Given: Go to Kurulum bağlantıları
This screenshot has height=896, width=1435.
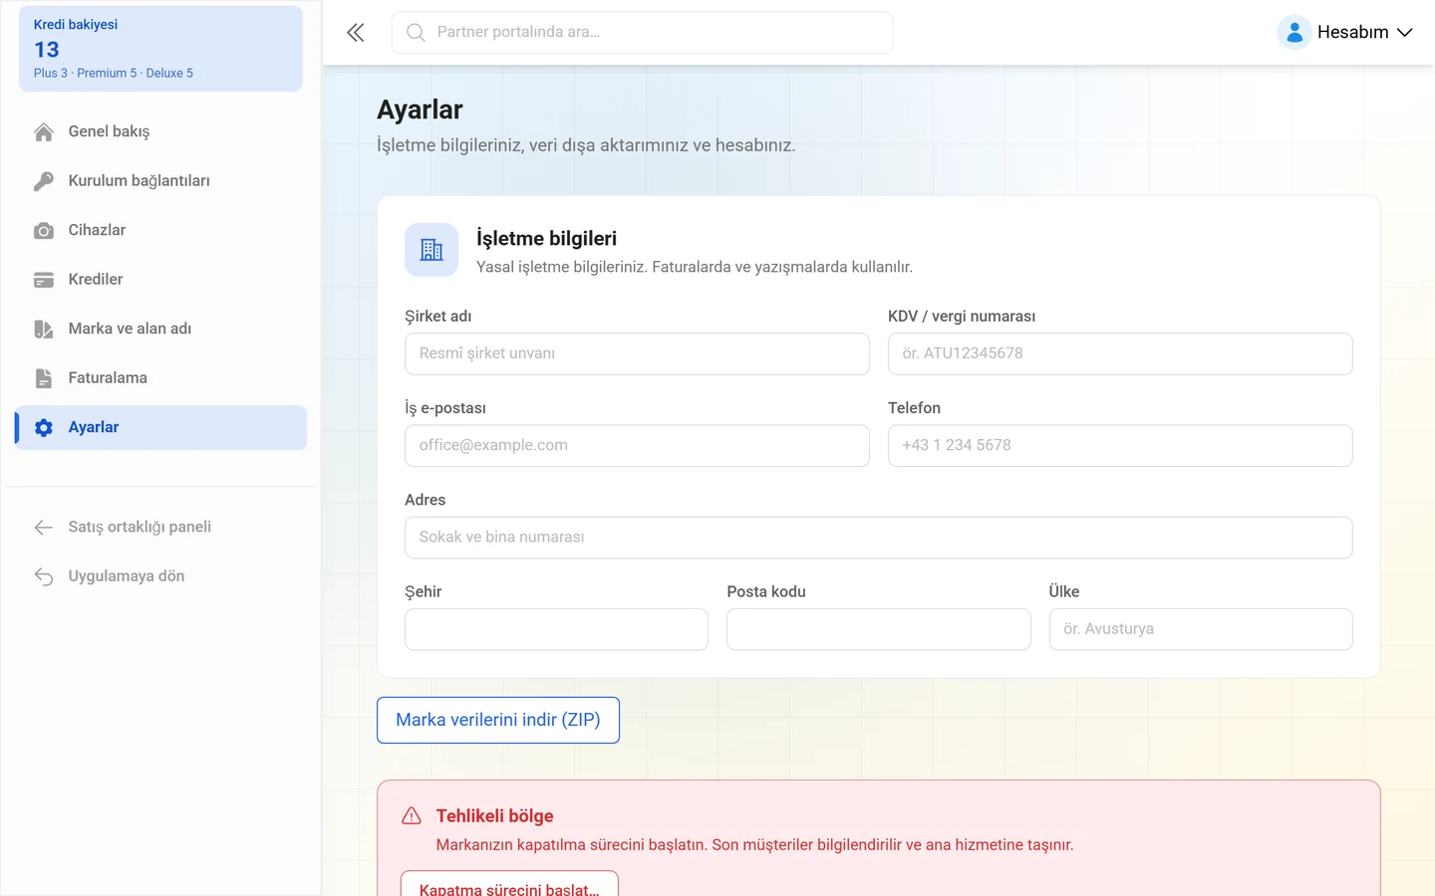Looking at the screenshot, I should 160,181.
